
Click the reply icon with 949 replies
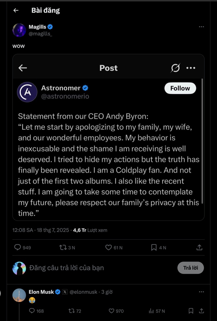tap(18, 247)
